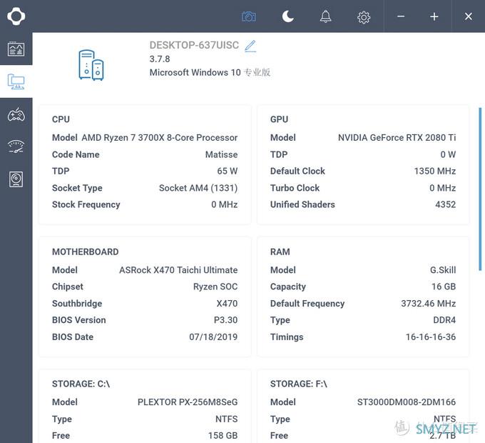Click the 65 W CPU TDP value
This screenshot has width=485, height=443.
pyautogui.click(x=227, y=171)
